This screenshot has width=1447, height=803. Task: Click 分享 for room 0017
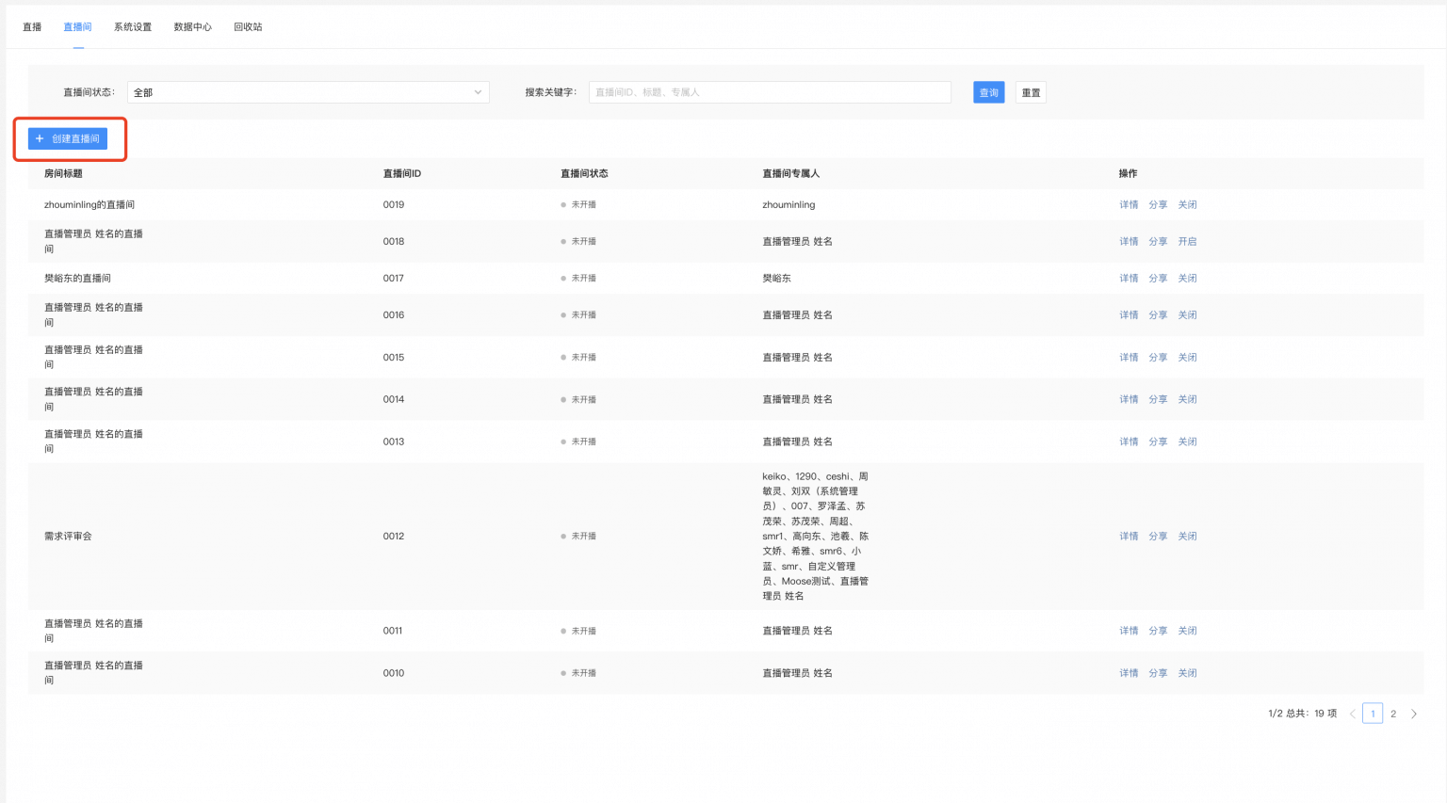(1158, 278)
